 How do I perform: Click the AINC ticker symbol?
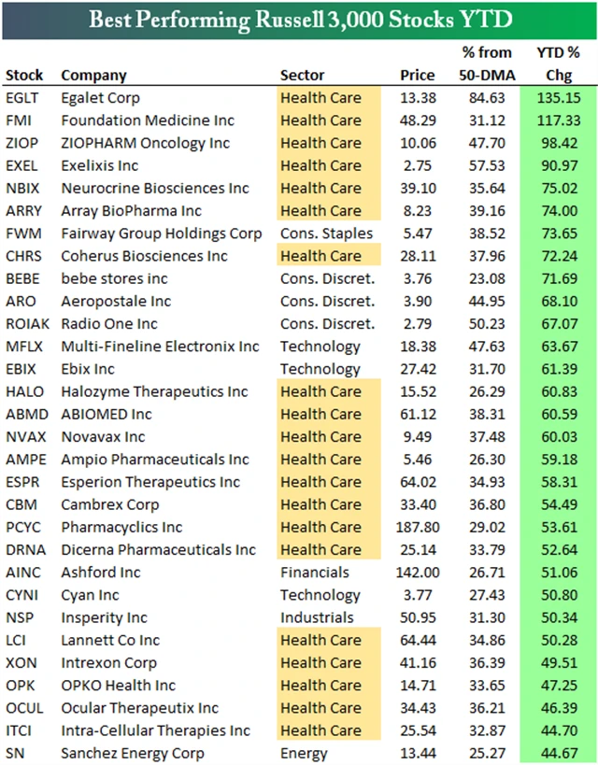point(22,573)
